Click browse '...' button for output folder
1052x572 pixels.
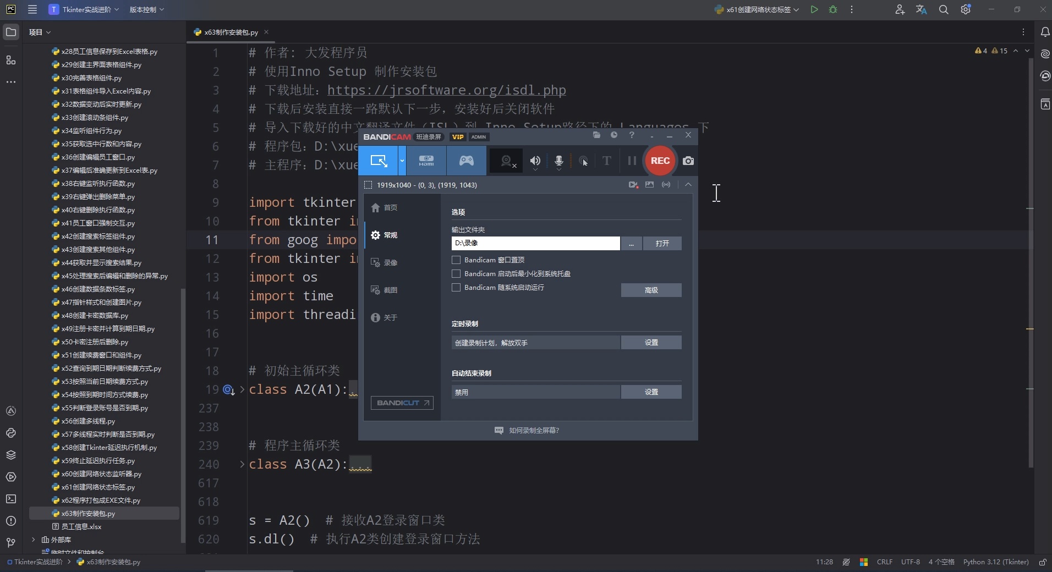click(x=632, y=243)
